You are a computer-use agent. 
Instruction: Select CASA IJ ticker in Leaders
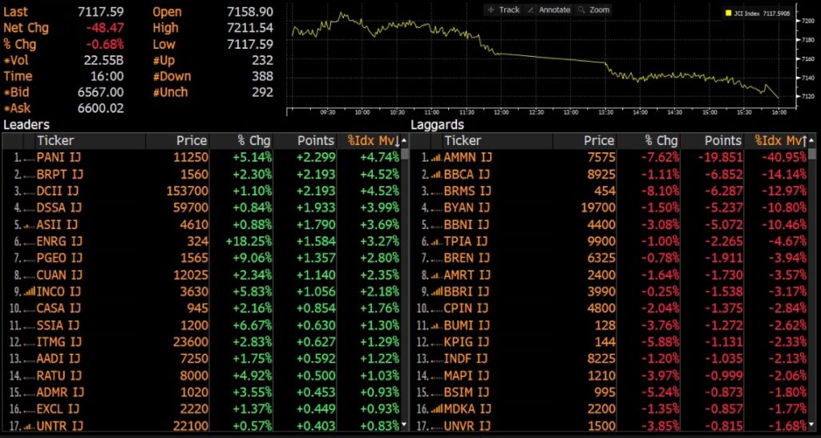pos(59,307)
